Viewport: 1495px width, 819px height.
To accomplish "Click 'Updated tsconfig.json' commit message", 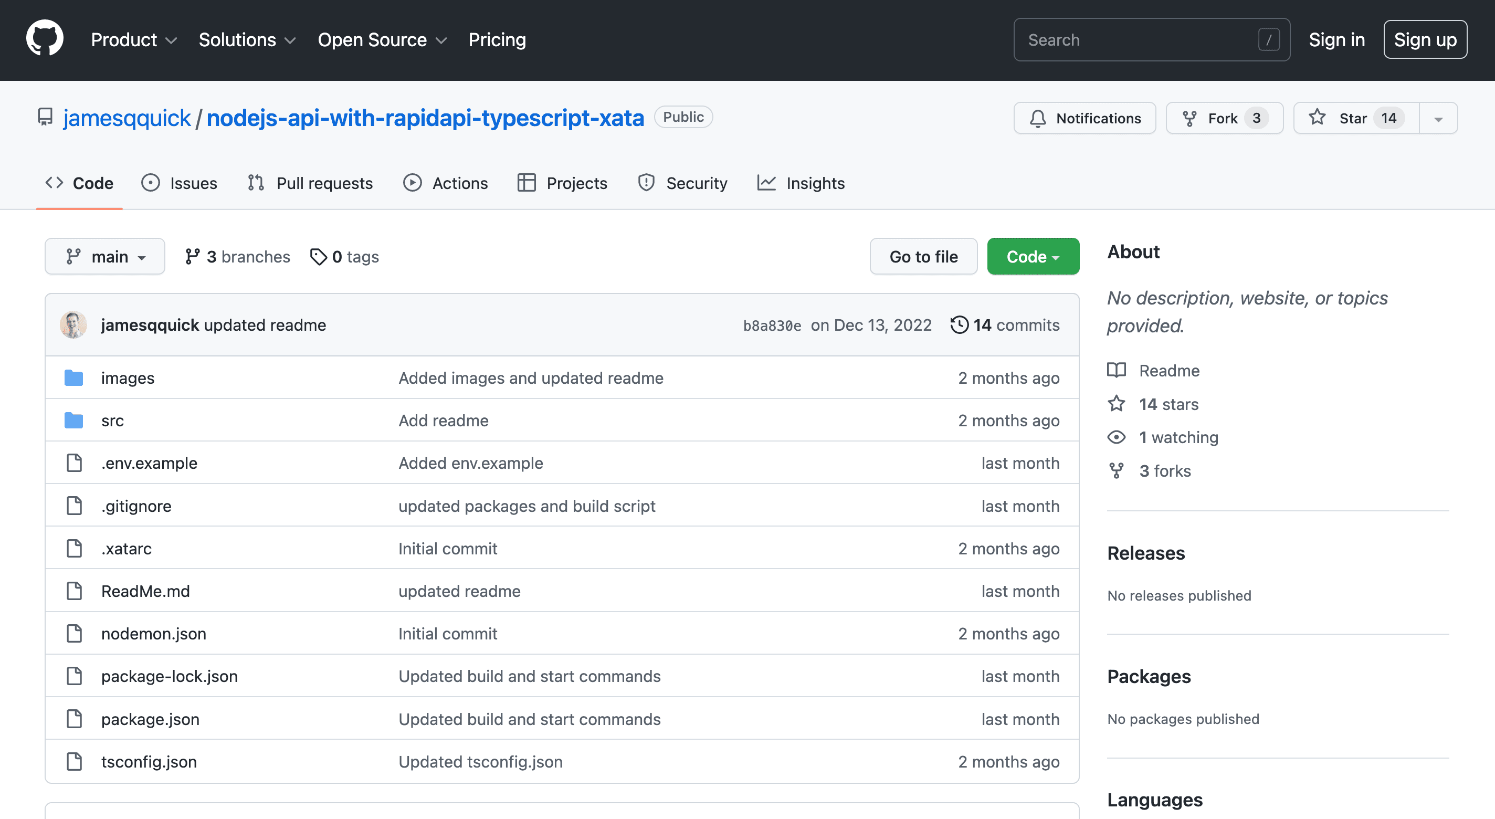I will 480,762.
